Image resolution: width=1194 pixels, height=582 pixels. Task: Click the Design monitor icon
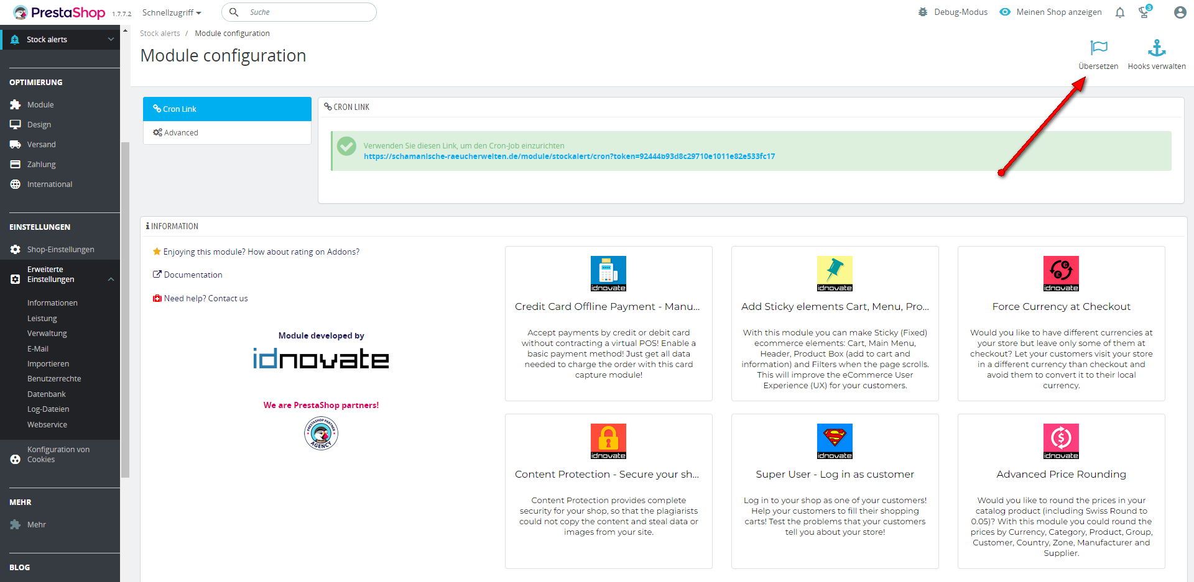16,125
